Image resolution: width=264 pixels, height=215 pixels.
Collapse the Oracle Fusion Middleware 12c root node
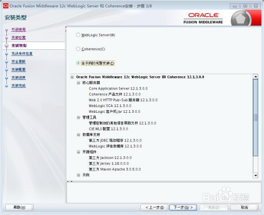click(x=72, y=77)
